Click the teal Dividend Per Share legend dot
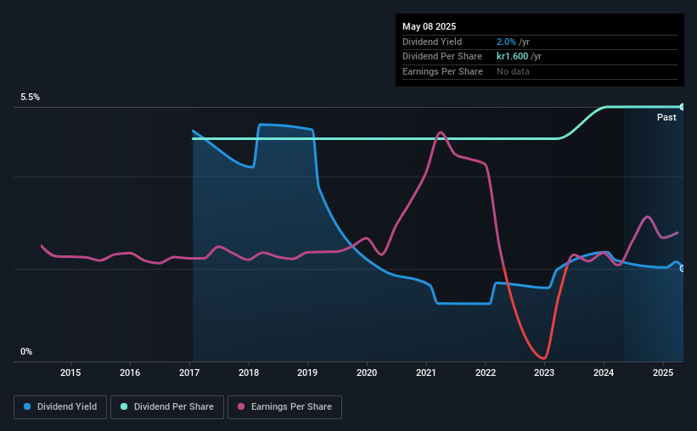Viewport: 697px width, 431px height. pyautogui.click(x=124, y=406)
